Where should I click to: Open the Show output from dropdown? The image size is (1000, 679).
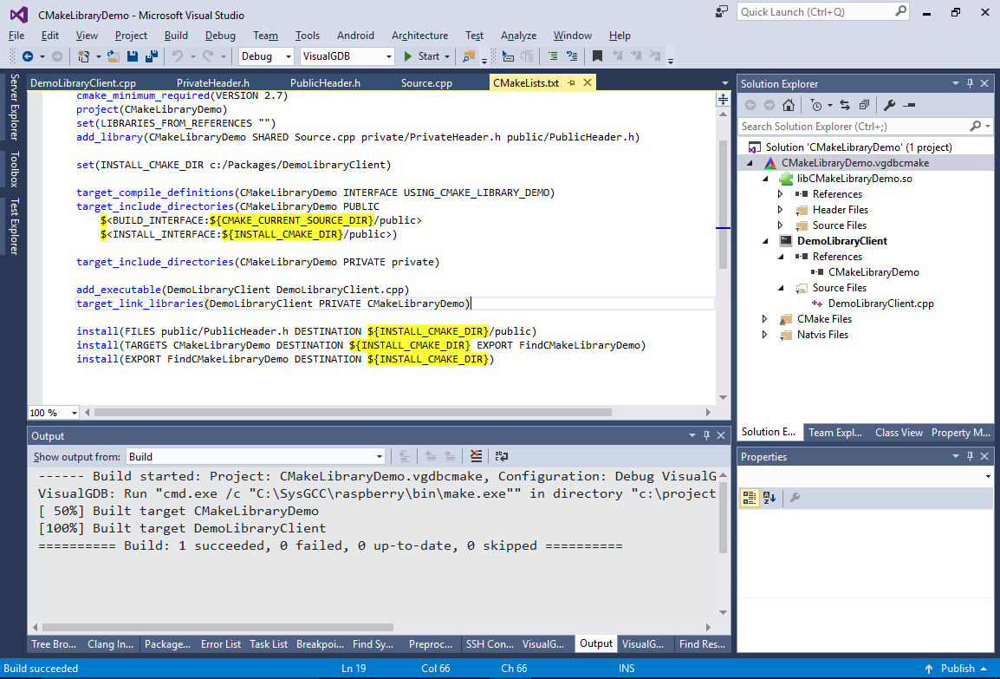[x=378, y=456]
